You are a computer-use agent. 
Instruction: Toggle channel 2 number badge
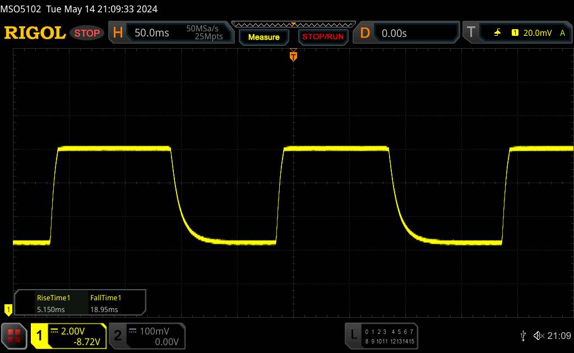click(118, 336)
